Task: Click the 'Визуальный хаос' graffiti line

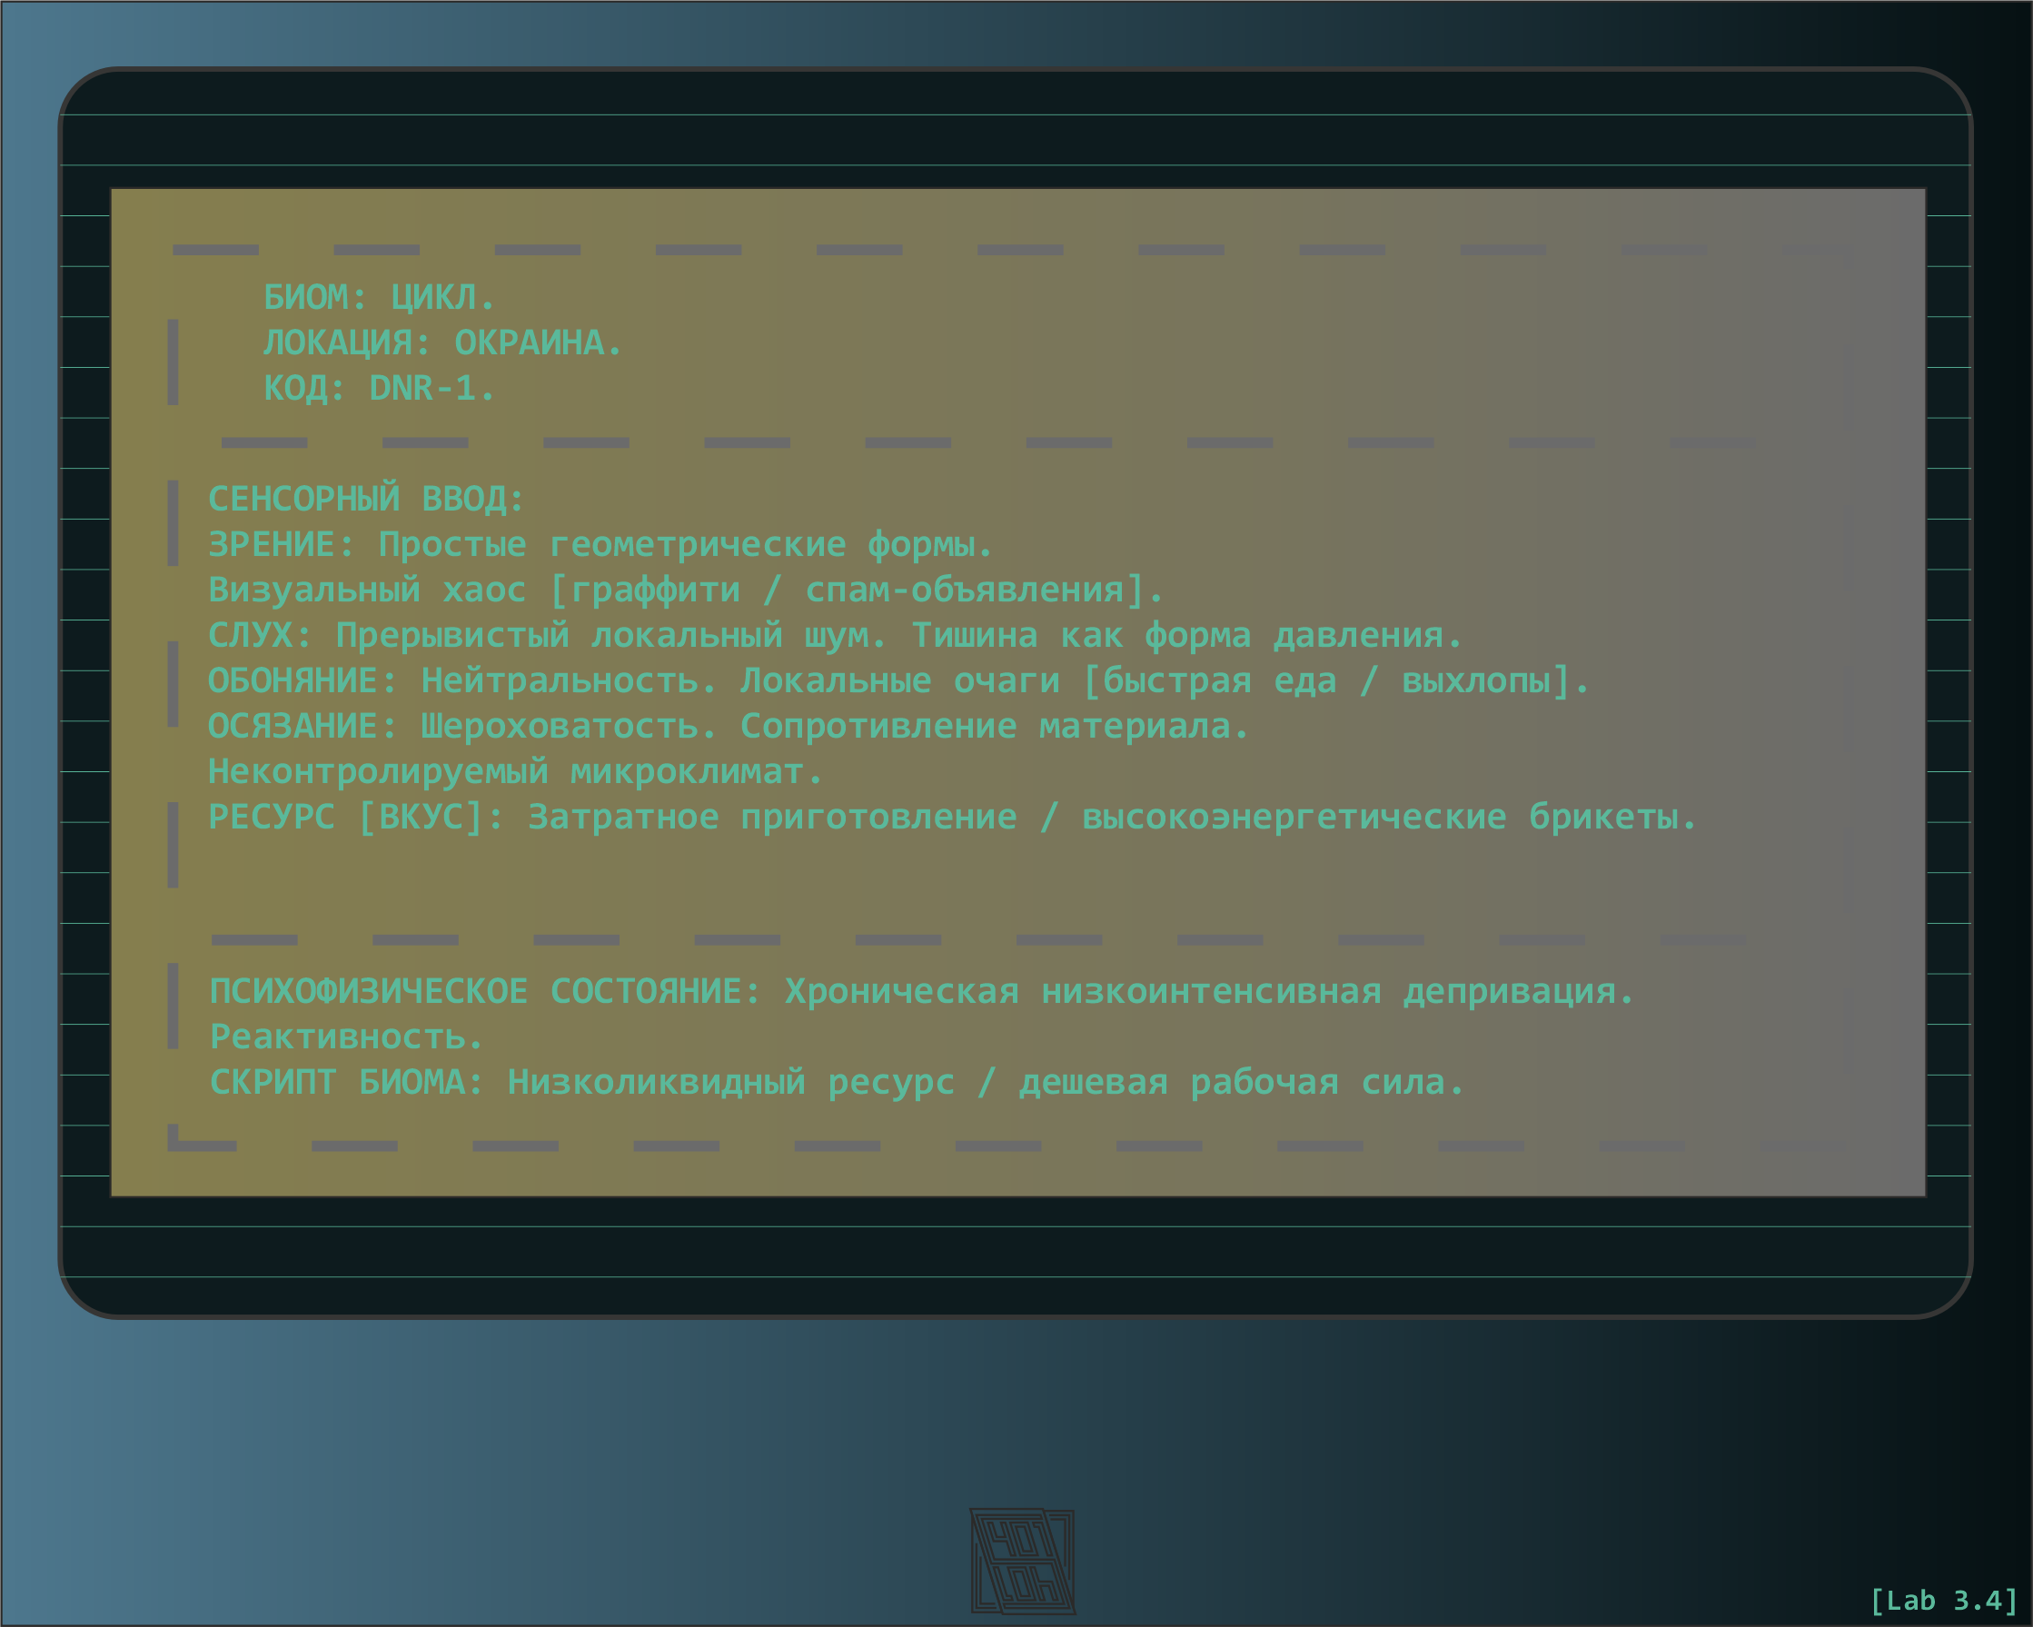Action: tap(687, 590)
